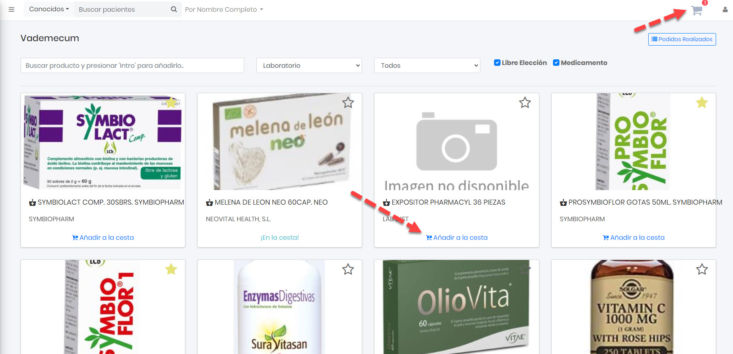
Task: Open the hamburger sidebar menu
Action: pos(12,9)
